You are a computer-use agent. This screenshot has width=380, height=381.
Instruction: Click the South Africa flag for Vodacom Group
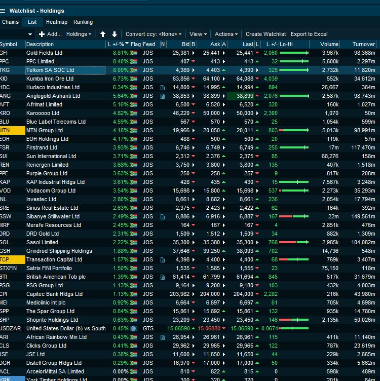(x=133, y=190)
